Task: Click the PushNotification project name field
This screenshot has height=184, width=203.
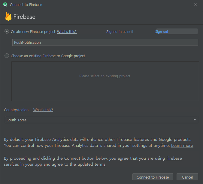Action: tap(105, 42)
